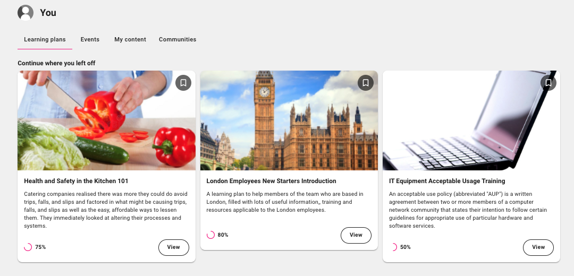The height and width of the screenshot is (276, 574).
Task: Go to the Communities tab
Action: [178, 39]
